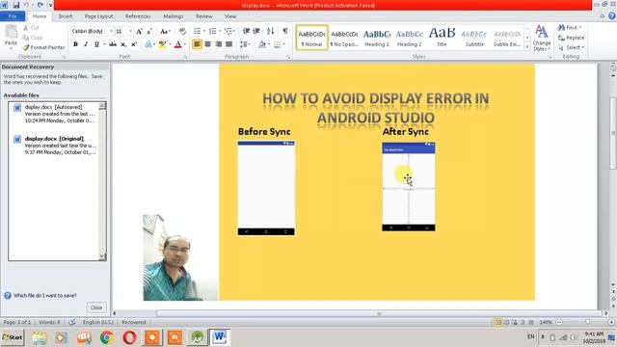Apply the Heading 1 style
The width and height of the screenshot is (617, 347).
tap(377, 38)
